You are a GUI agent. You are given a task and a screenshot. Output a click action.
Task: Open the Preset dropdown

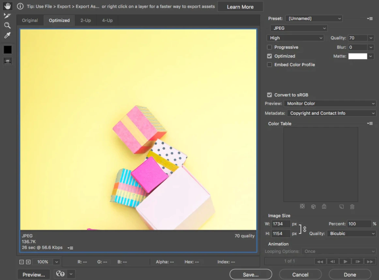[x=313, y=18]
